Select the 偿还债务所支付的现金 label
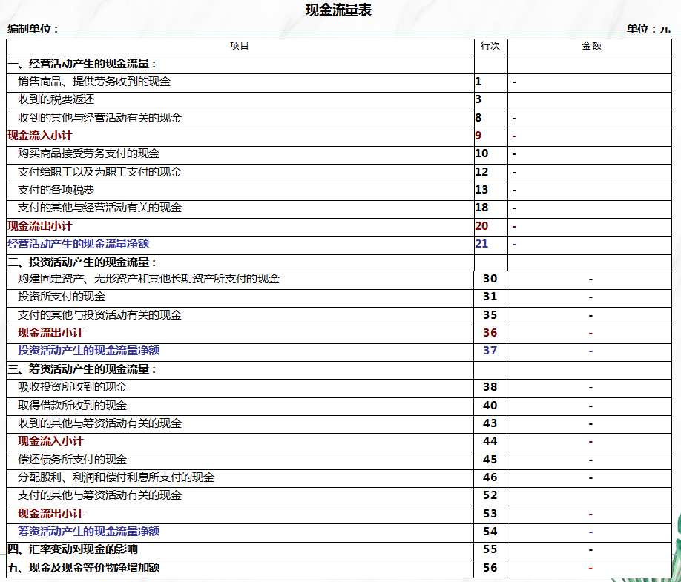Screen dimensions: 681x582 tap(72, 460)
